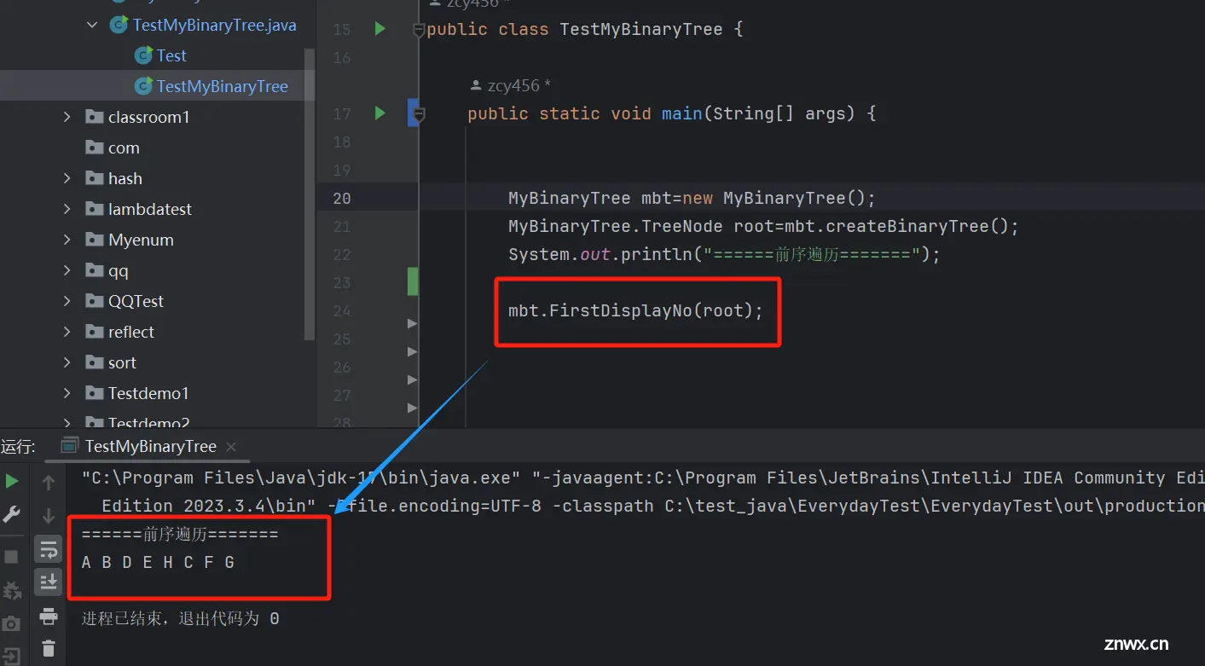Select the TestMyBinaryTree class node
The width and height of the screenshot is (1205, 666).
pos(223,86)
